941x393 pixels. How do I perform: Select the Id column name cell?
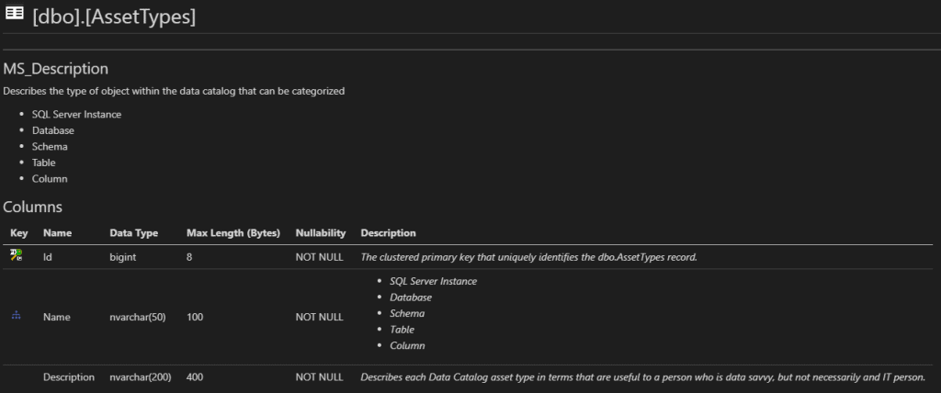pyautogui.click(x=48, y=257)
